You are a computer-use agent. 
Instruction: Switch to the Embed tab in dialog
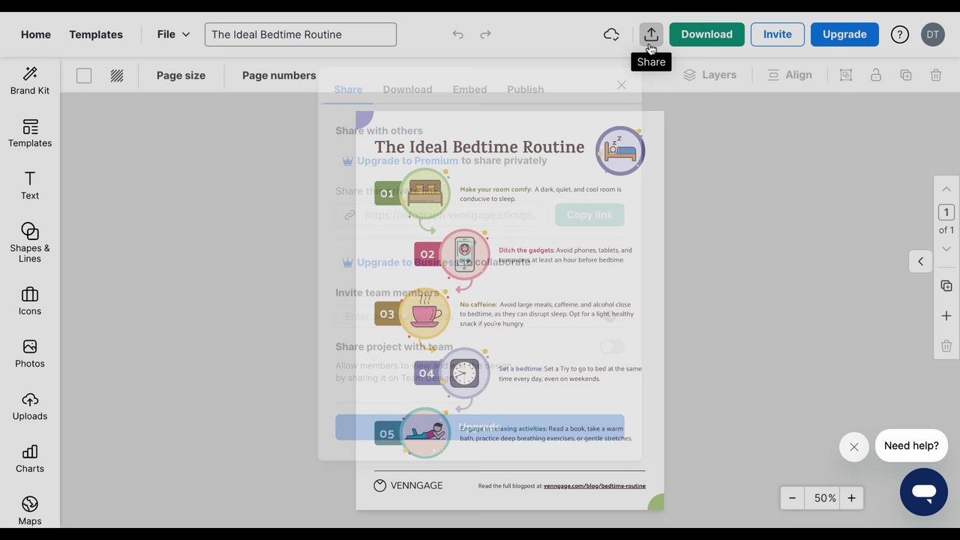469,89
